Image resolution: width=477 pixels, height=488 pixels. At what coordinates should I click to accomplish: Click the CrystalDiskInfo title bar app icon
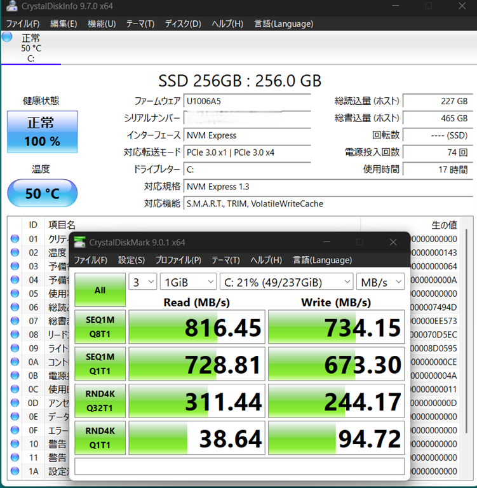[x=12, y=6]
